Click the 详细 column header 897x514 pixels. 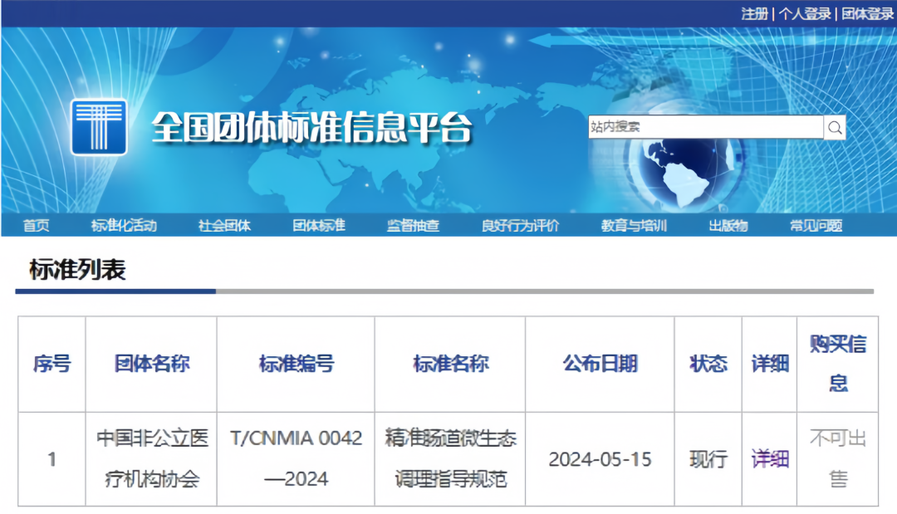click(770, 364)
